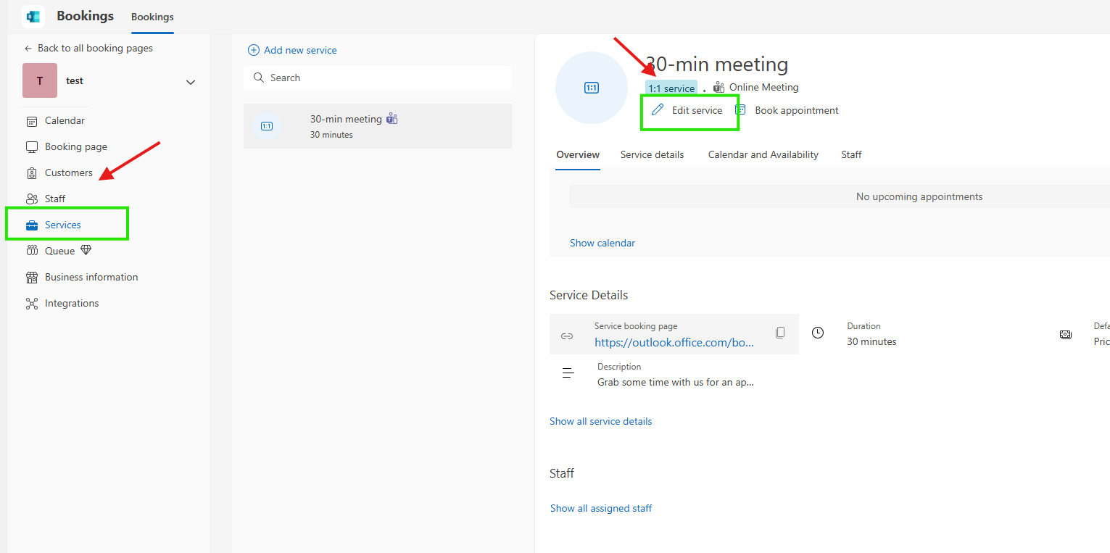1110x553 pixels.
Task: Click the Book appointment button
Action: [787, 110]
